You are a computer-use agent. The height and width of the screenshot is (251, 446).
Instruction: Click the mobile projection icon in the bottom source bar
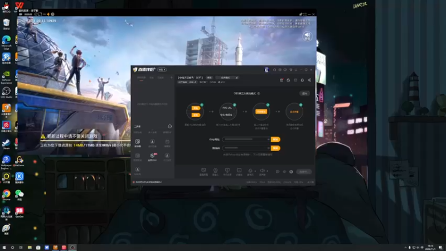227,171
